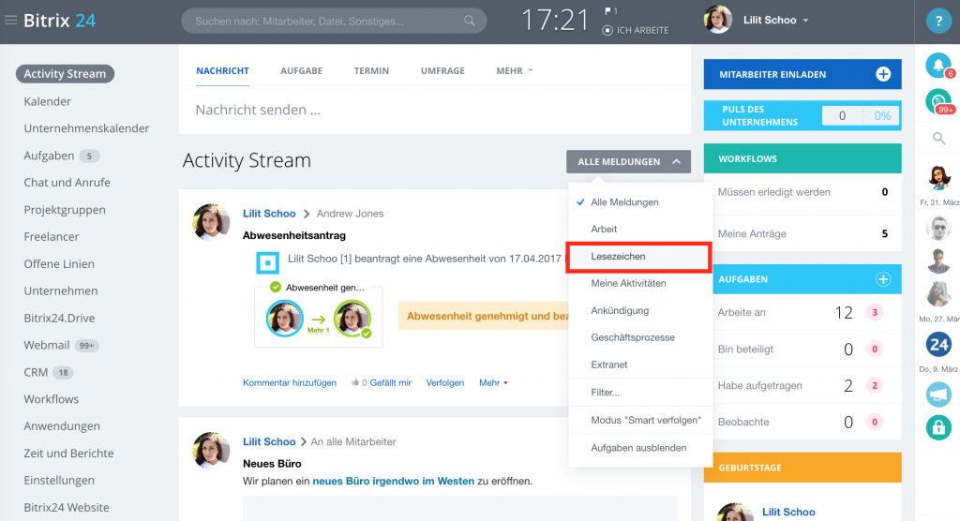Expand the Mehr menu under the post
This screenshot has width=960, height=521.
point(493,382)
